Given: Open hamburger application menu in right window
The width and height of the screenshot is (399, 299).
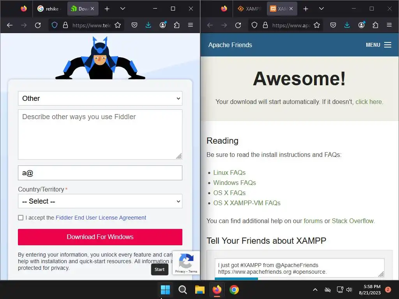Looking at the screenshot, I should click(x=389, y=25).
